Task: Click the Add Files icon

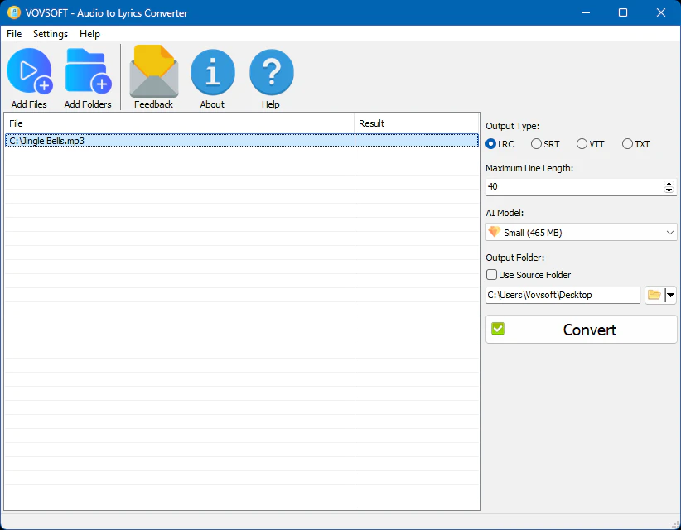Action: tap(29, 70)
